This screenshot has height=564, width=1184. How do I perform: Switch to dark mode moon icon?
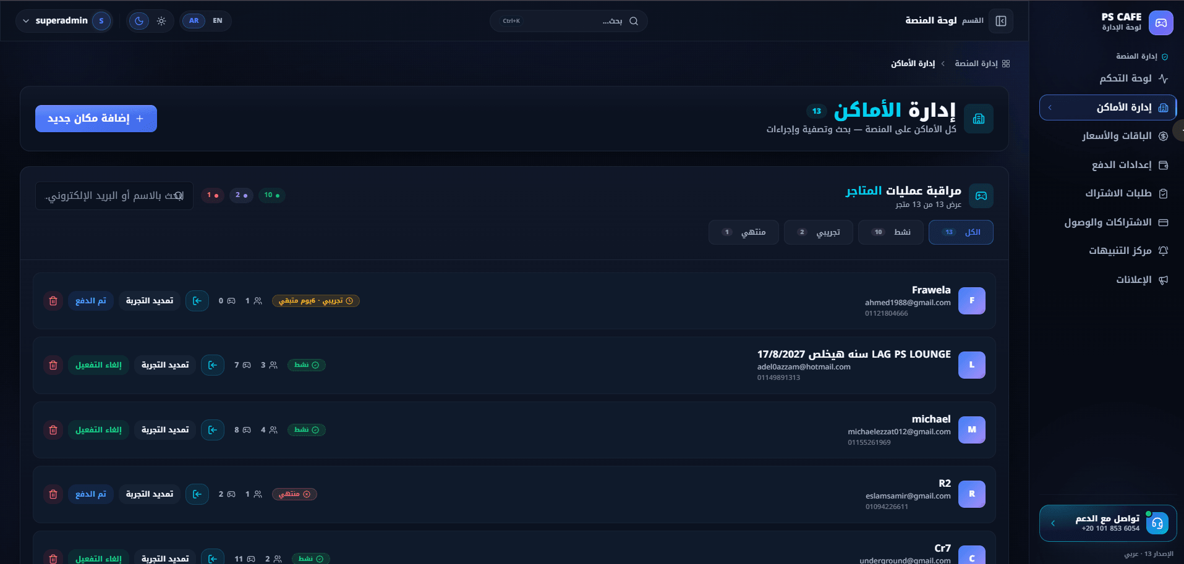[x=139, y=21]
